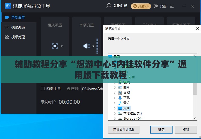The height and width of the screenshot is (139, 201).
Task: Open the hamburger menu icon in title bar
Action: point(172,6)
